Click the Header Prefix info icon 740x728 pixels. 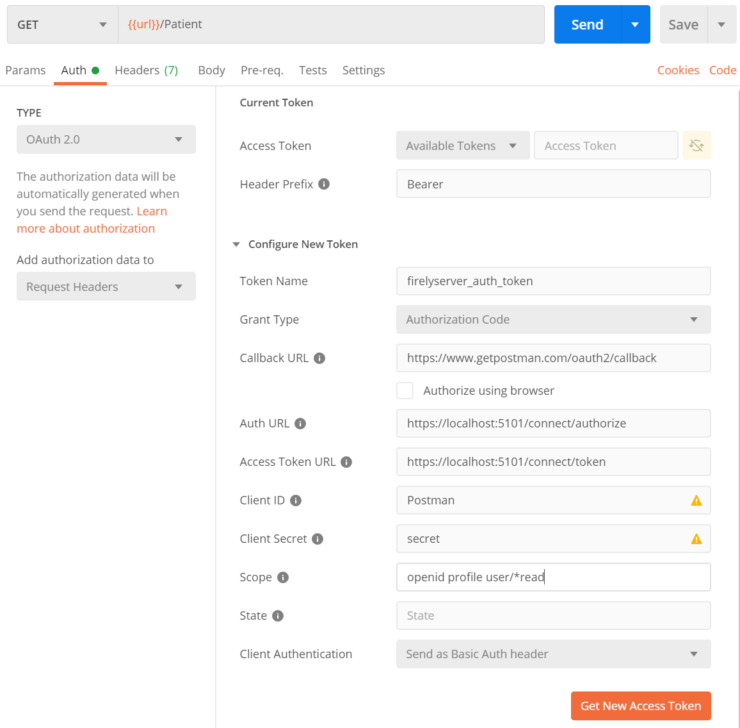click(x=324, y=184)
